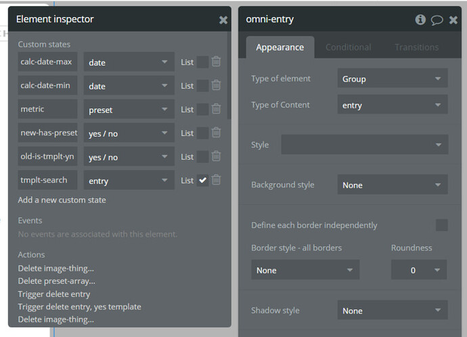Open Trigger delete entry action

53,294
